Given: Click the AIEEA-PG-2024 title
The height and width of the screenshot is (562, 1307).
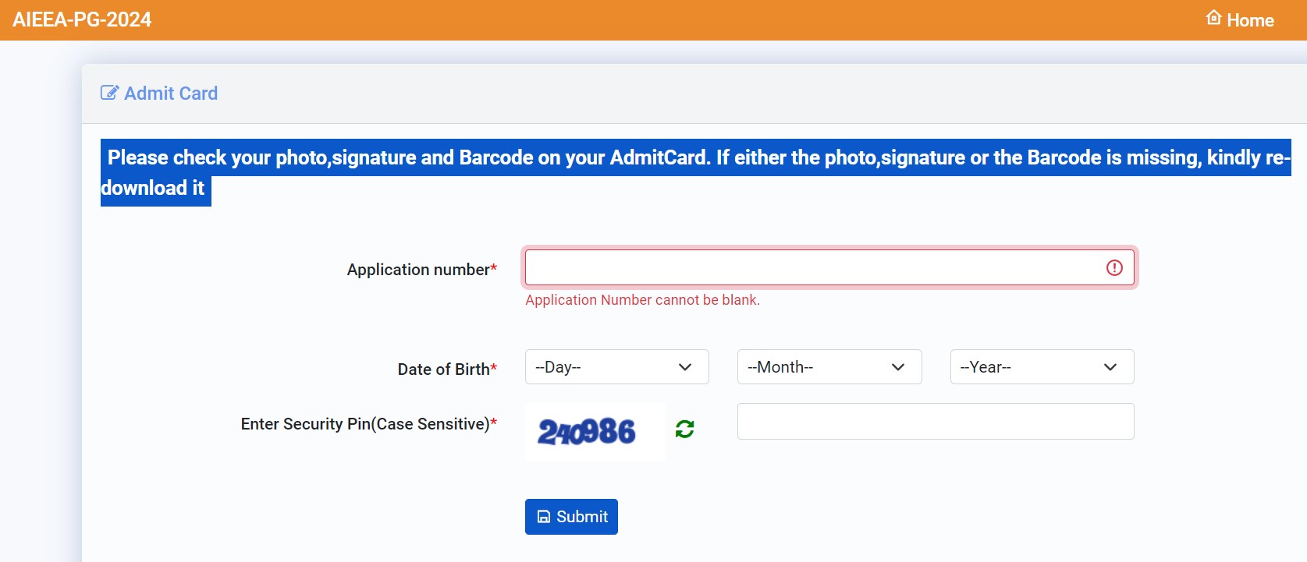Looking at the screenshot, I should (x=82, y=19).
